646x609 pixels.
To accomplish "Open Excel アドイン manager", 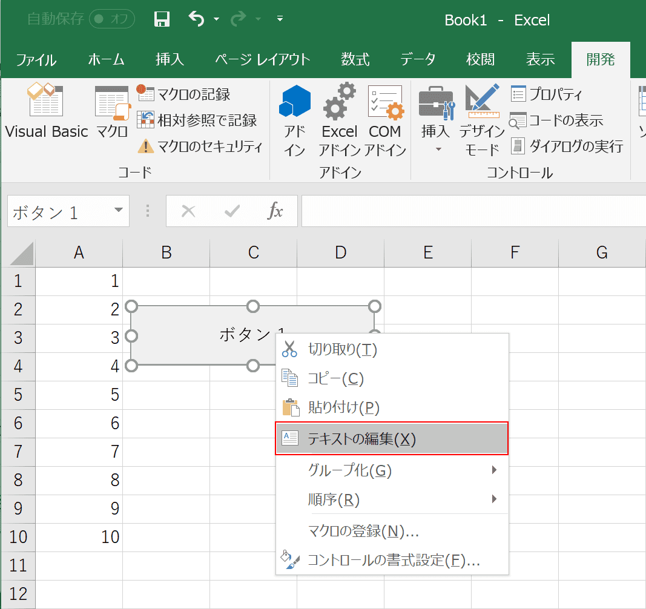I will point(340,120).
